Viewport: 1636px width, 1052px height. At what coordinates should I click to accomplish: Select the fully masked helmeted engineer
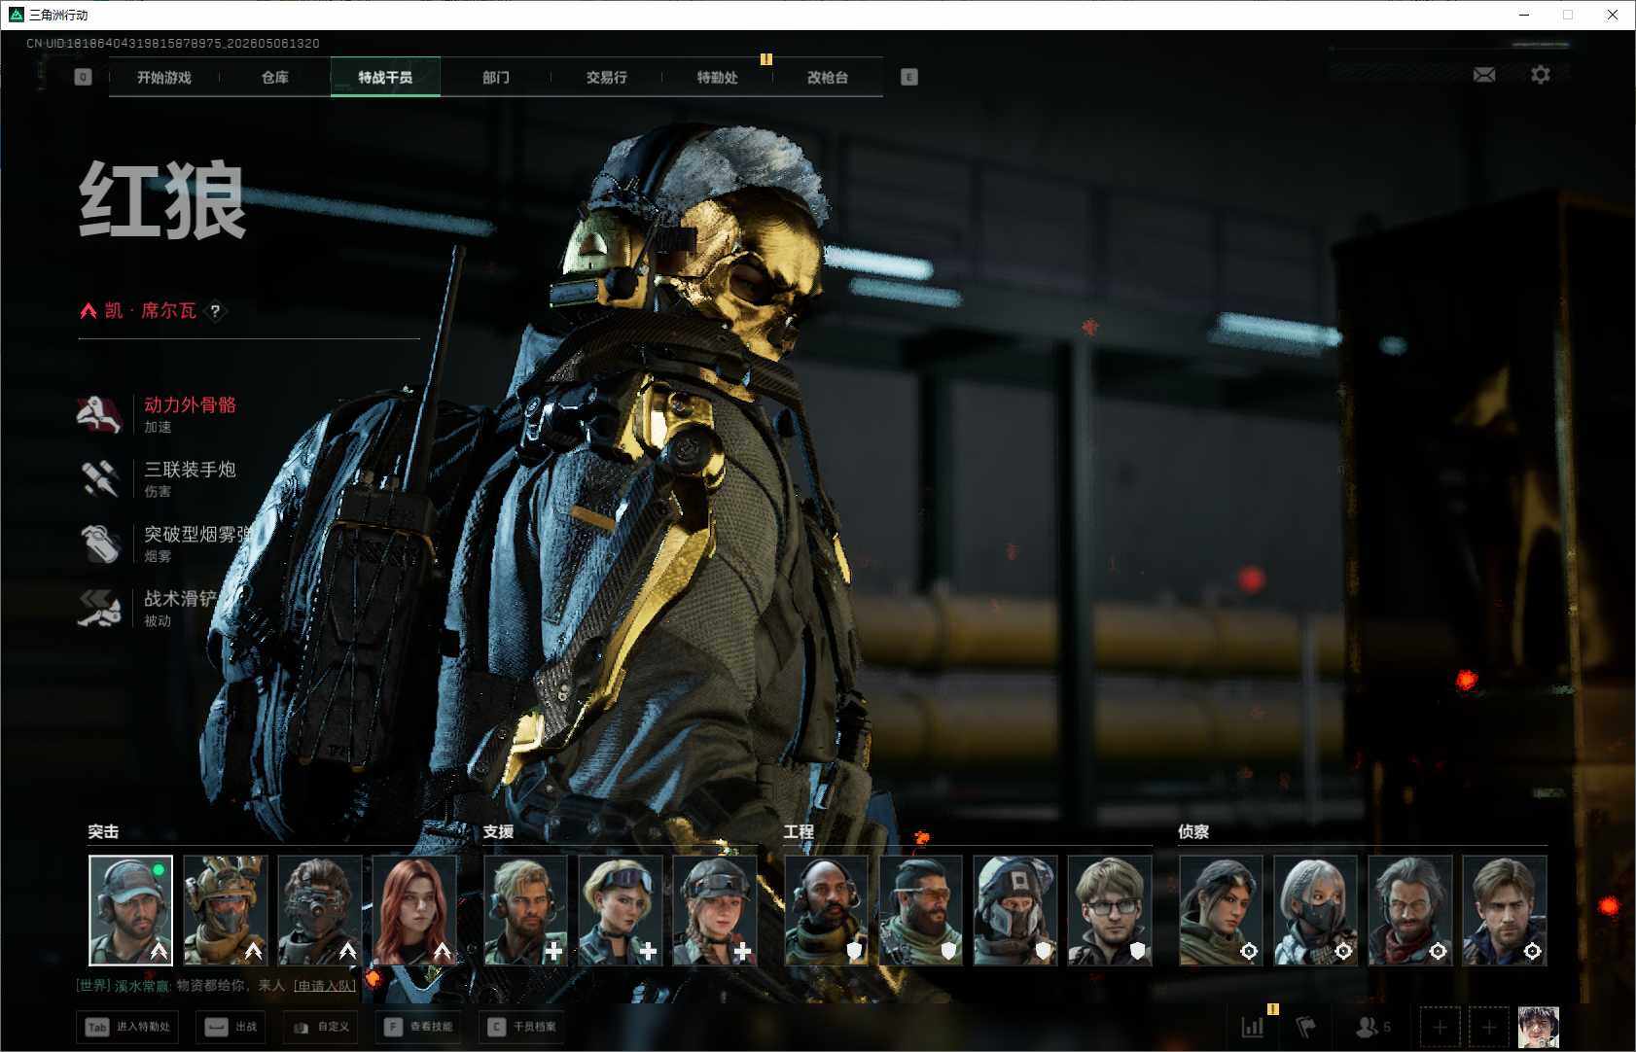1015,910
